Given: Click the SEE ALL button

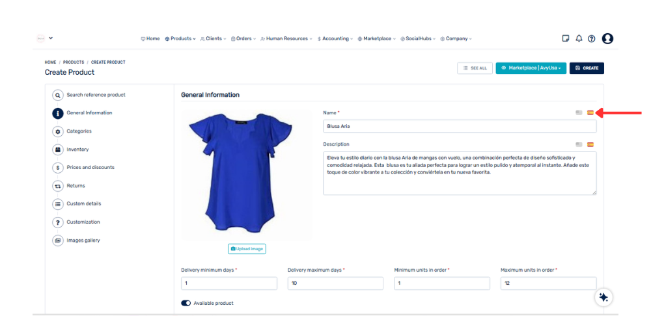Looking at the screenshot, I should pyautogui.click(x=475, y=68).
